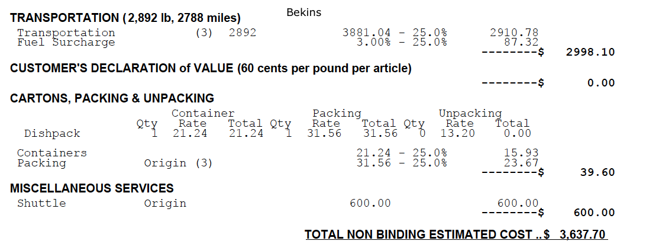Select the 2998.10 transportation subtotal
The height and width of the screenshot is (244, 646).
590,52
